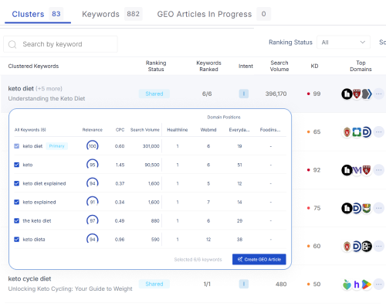Open more options for KD 75 row

coord(378,208)
